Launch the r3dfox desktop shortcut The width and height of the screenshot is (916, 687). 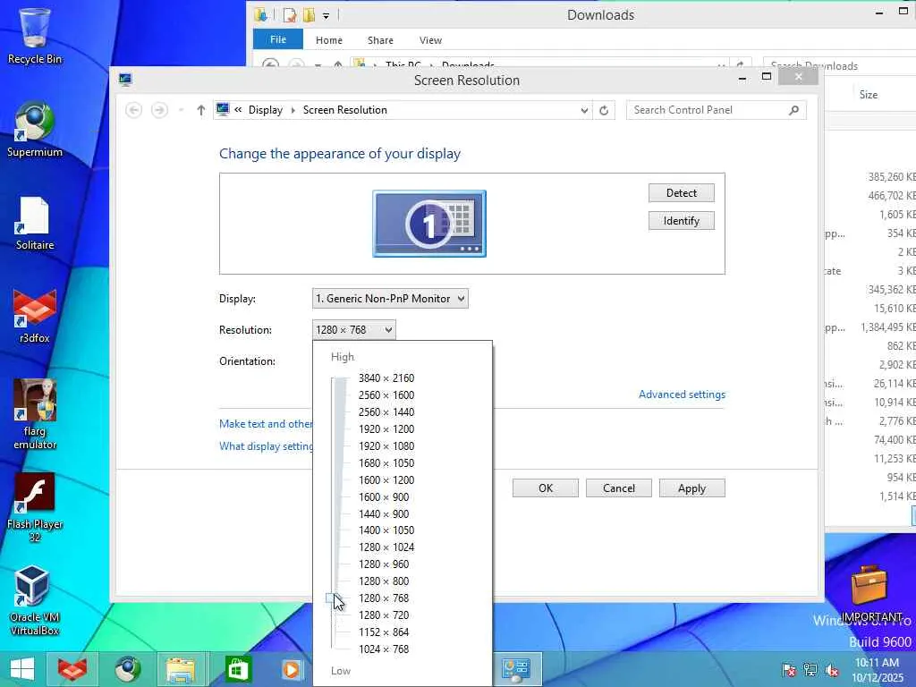[x=35, y=316]
